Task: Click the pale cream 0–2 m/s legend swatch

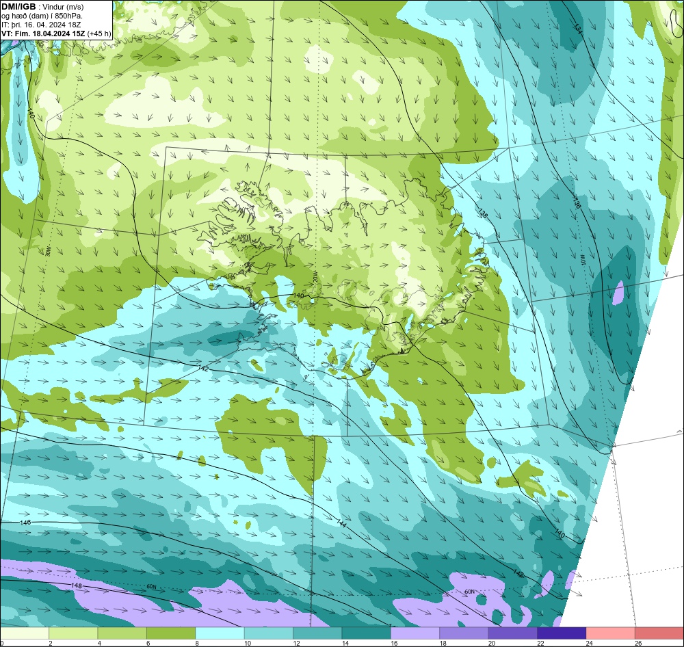Action: click(25, 633)
